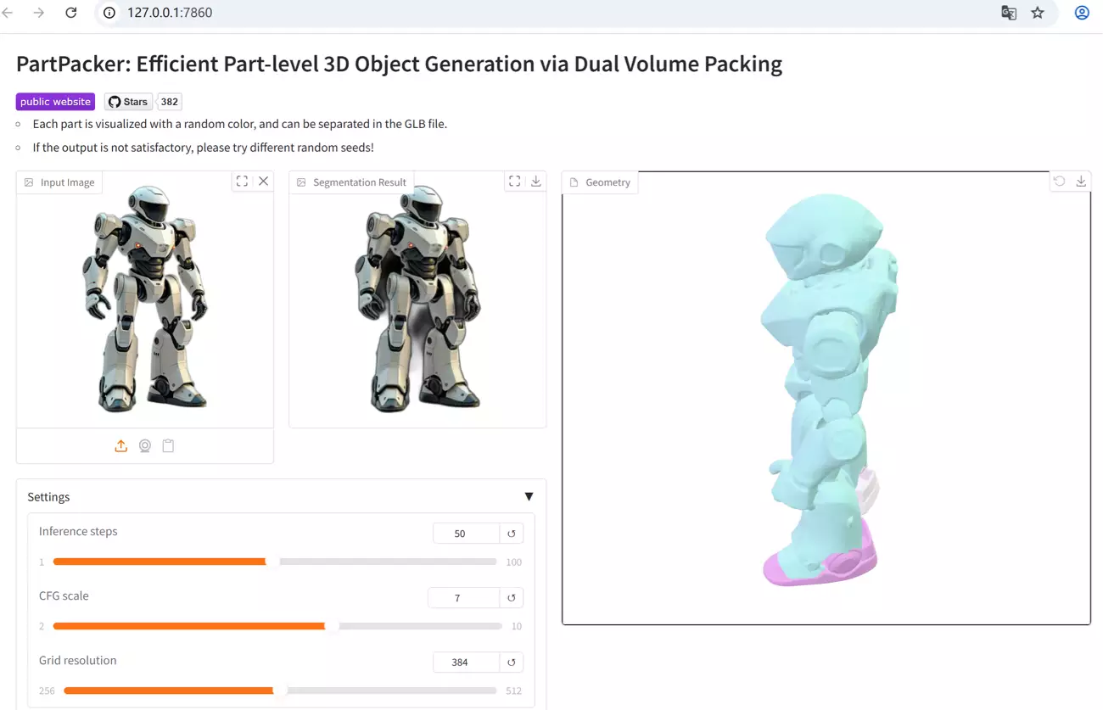Click the CFG scale number field
Viewport: 1103px width, 710px height.
463,598
